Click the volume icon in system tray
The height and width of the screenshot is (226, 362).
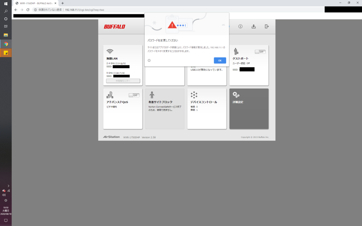(x=4, y=195)
